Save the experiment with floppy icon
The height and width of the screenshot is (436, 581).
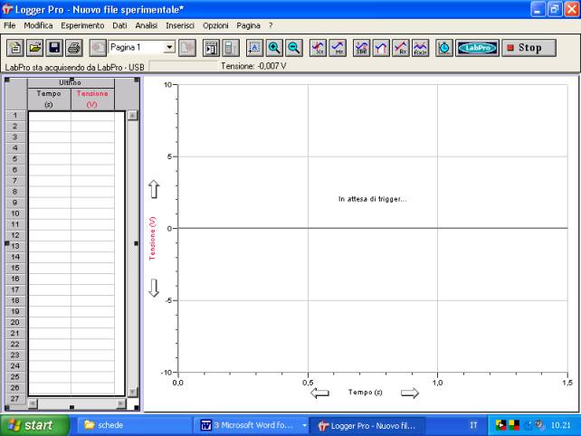(x=54, y=48)
